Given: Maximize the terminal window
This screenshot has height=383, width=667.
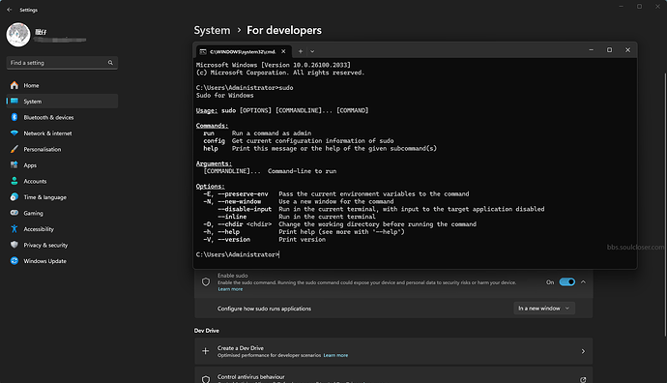Looking at the screenshot, I should coord(609,49).
